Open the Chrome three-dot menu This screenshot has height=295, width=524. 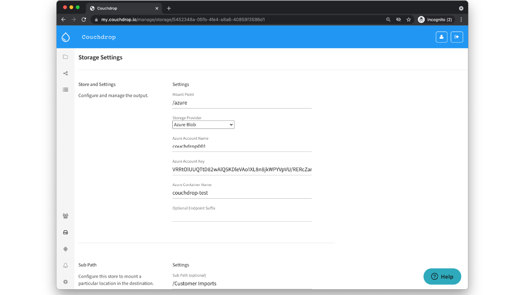coord(461,20)
